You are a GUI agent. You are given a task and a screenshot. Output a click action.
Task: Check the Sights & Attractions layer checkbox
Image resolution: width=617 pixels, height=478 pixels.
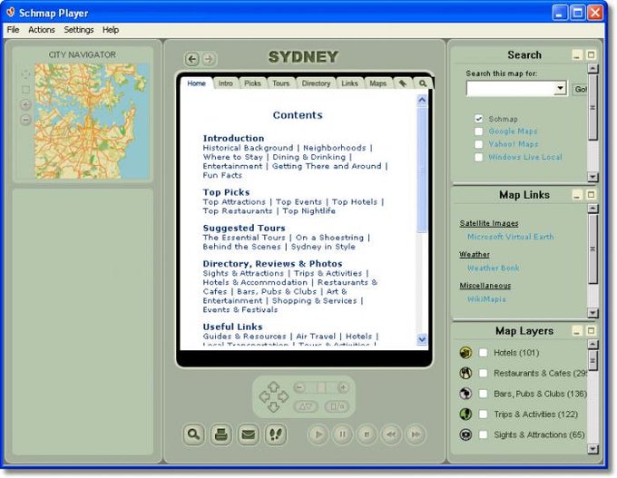(x=483, y=434)
